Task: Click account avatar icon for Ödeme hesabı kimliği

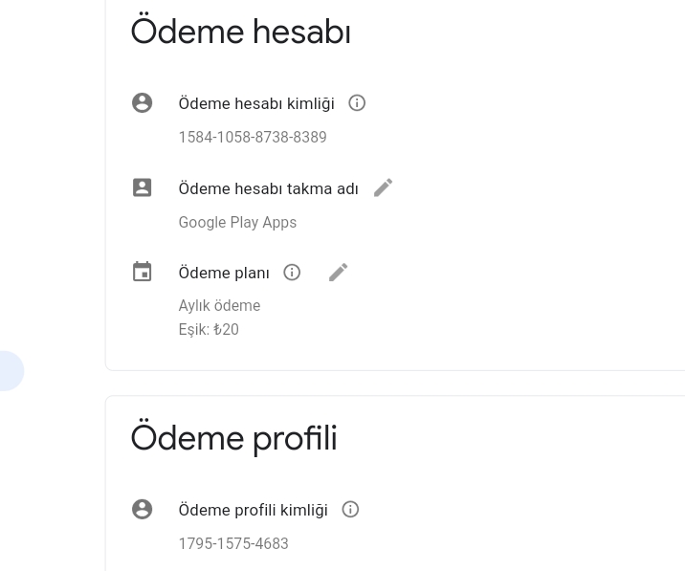Action: 142,103
